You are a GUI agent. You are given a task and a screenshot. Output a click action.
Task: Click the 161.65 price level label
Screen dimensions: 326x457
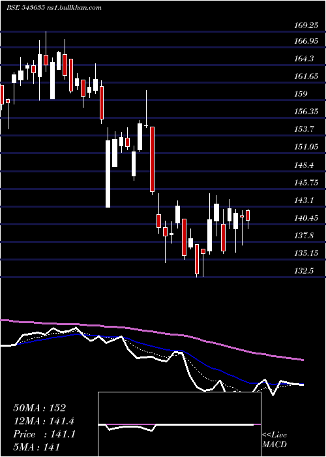click(306, 76)
